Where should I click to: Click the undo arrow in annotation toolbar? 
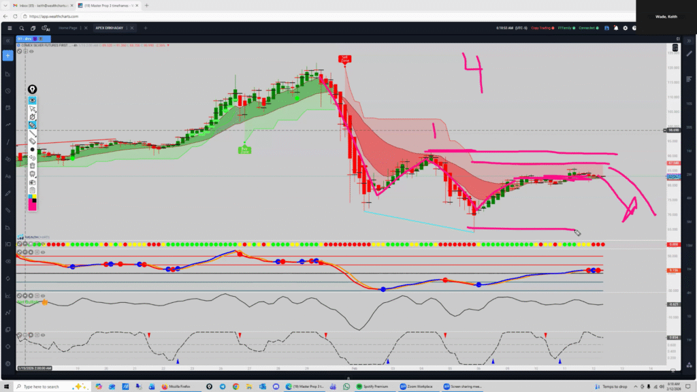tap(32, 157)
